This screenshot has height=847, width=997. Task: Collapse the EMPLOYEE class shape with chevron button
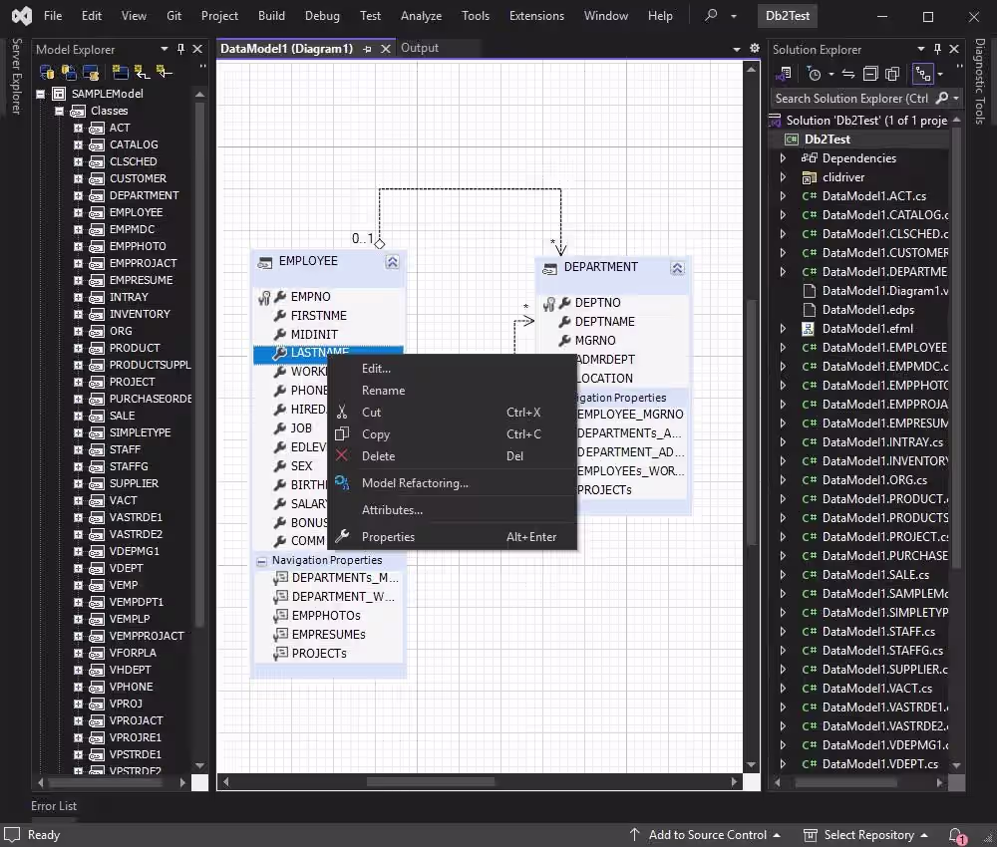(392, 262)
